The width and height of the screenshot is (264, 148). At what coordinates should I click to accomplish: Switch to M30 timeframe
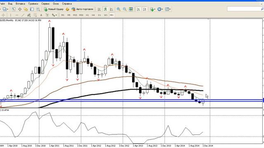[x=81, y=15]
